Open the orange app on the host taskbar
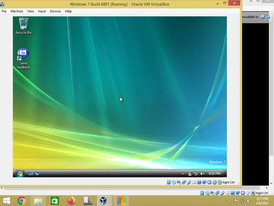The width and height of the screenshot is (274, 206). 121,201
